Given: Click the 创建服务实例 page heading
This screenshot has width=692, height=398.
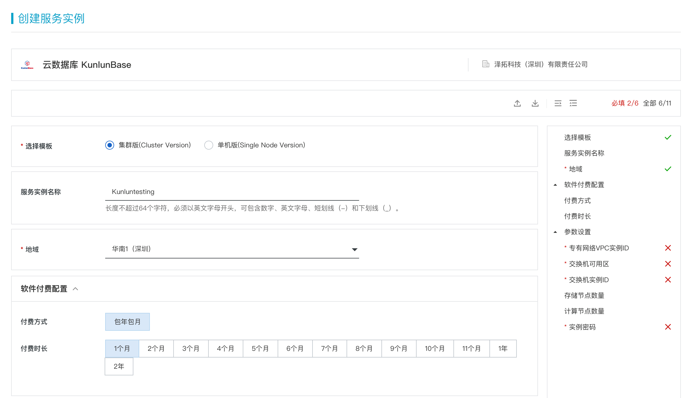Looking at the screenshot, I should pos(51,18).
